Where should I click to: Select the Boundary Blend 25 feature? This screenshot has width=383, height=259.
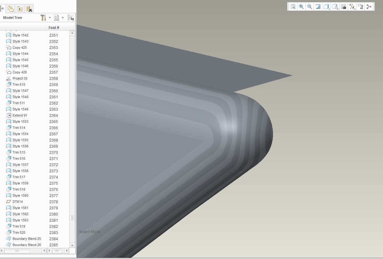point(27,239)
